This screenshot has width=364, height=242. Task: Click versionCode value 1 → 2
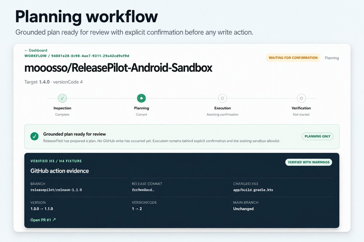(x=137, y=209)
